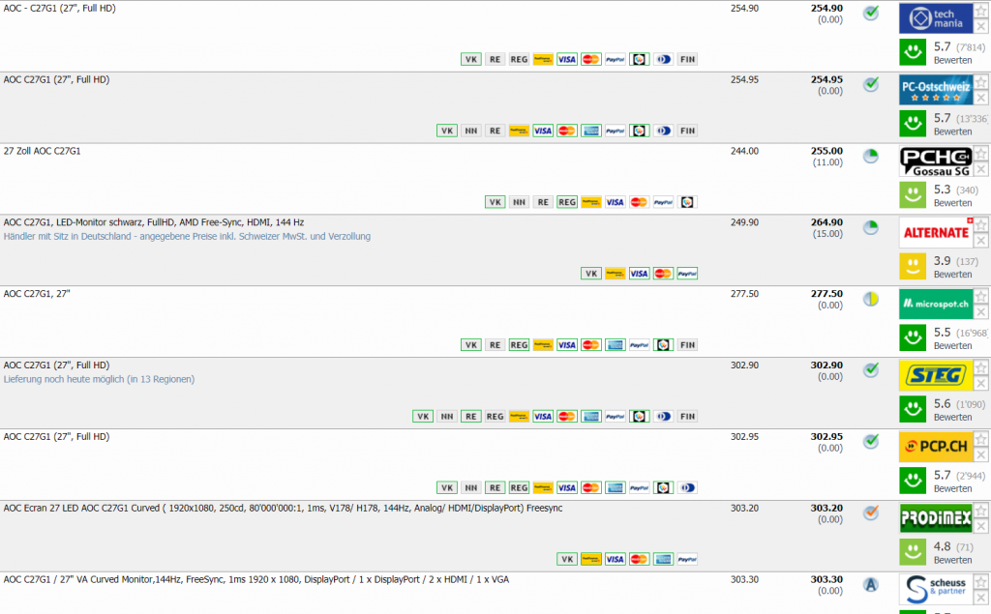The width and height of the screenshot is (991, 614).
Task: Click the scheuss & partner shop logo
Action: click(936, 589)
